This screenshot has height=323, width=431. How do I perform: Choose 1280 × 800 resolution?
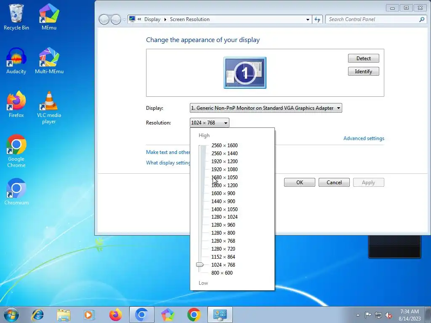coord(223,233)
